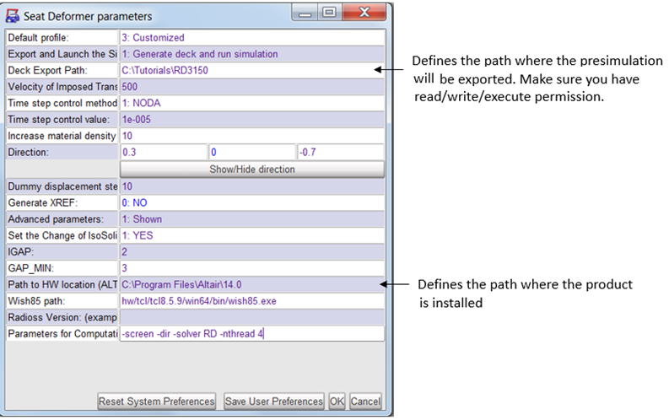Screen dimensions: 669x420
Task: Edit the Deck Export Path field
Action: (251, 70)
